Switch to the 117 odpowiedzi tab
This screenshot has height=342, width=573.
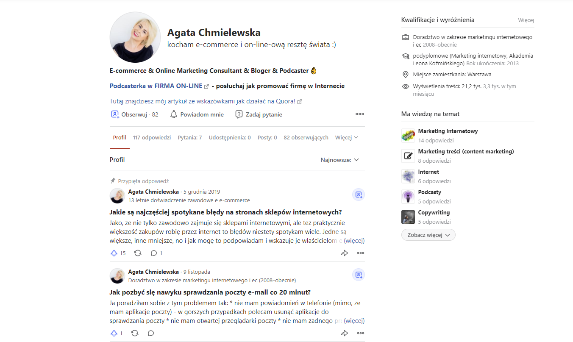(x=152, y=138)
